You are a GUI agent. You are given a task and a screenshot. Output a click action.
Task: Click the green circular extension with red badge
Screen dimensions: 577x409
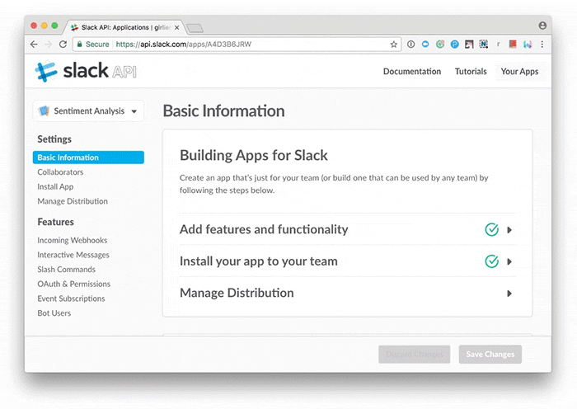pyautogui.click(x=440, y=45)
